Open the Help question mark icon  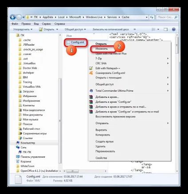[174, 29]
